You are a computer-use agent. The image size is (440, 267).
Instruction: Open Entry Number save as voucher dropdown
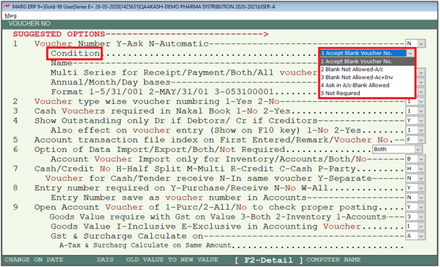pos(421,198)
